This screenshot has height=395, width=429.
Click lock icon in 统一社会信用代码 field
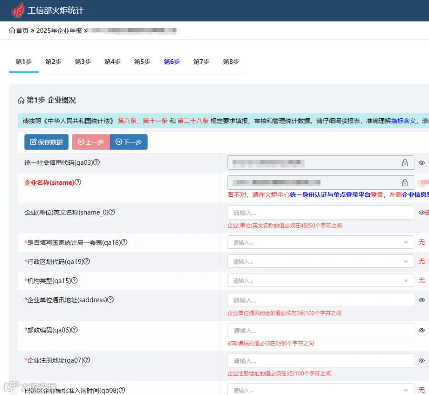pos(405,163)
